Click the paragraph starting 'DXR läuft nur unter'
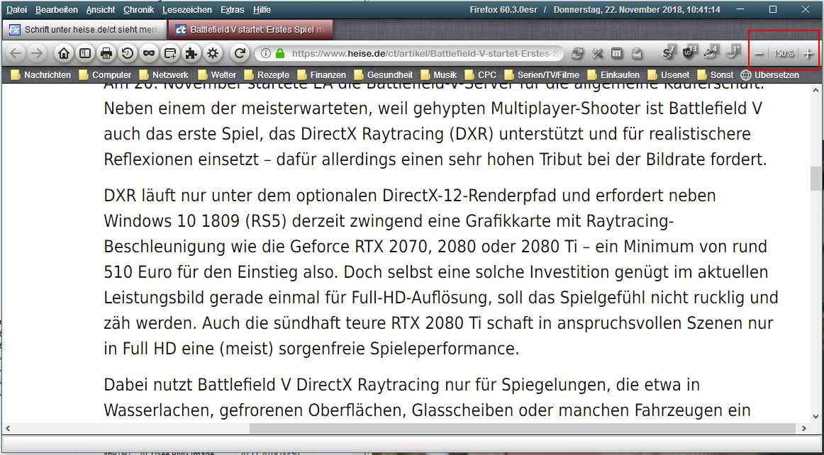Viewport: 824px width, 455px height. click(440, 271)
